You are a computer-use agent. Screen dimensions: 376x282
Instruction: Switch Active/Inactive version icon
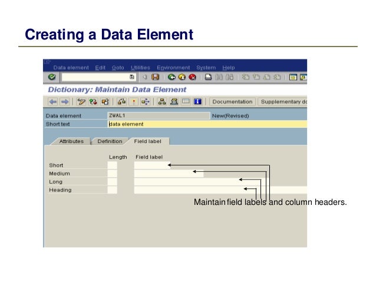click(x=93, y=102)
